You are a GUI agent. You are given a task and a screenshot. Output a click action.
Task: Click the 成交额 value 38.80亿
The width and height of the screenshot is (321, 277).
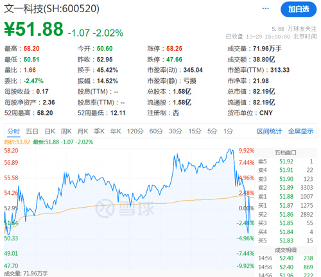click(x=264, y=60)
